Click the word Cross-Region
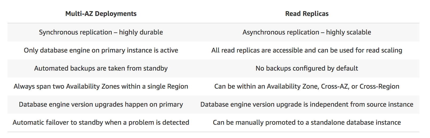Screen dimensions: 430x138 (x=379, y=87)
